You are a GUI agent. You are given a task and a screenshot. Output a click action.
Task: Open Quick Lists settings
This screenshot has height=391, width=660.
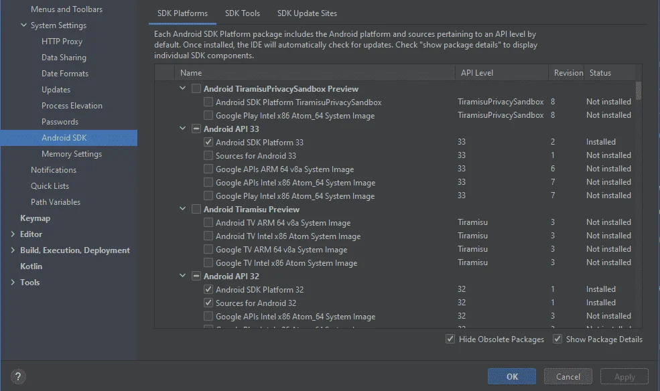click(x=50, y=186)
